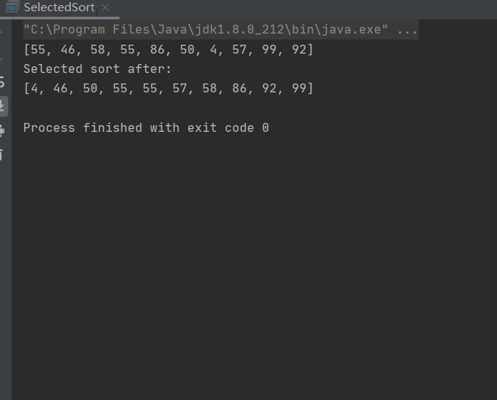Click the 'Process finished with exit code 0' line

(146, 128)
